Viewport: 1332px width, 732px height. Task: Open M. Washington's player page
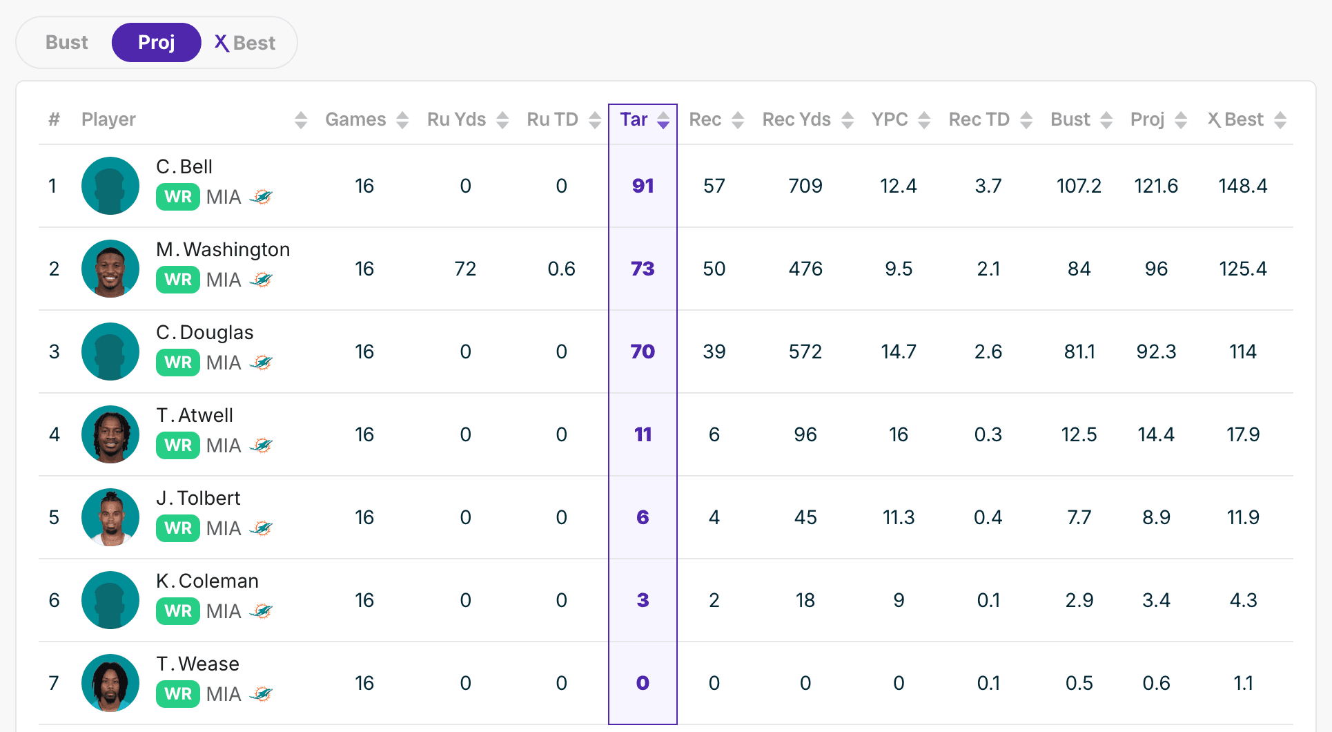click(x=222, y=249)
